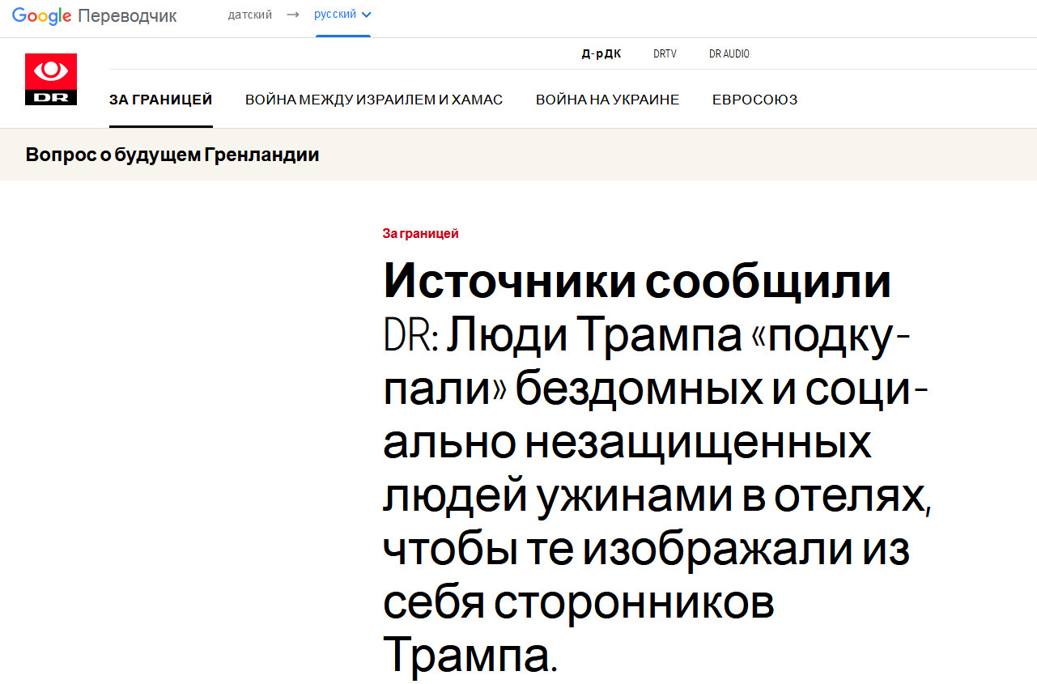Open Переводчик home from header text

[x=127, y=16]
